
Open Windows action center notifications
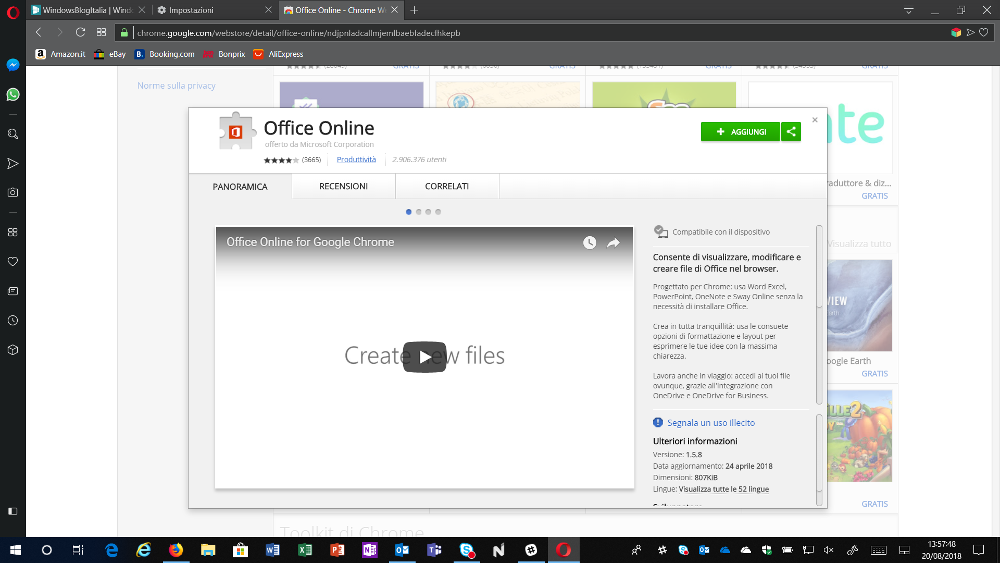click(x=979, y=550)
